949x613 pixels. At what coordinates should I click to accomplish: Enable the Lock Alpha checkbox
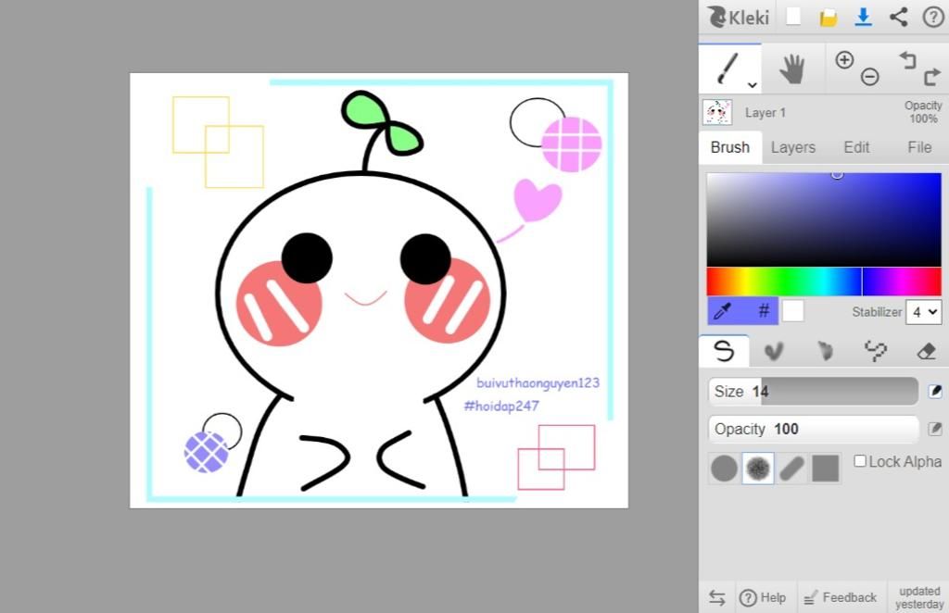pos(859,461)
